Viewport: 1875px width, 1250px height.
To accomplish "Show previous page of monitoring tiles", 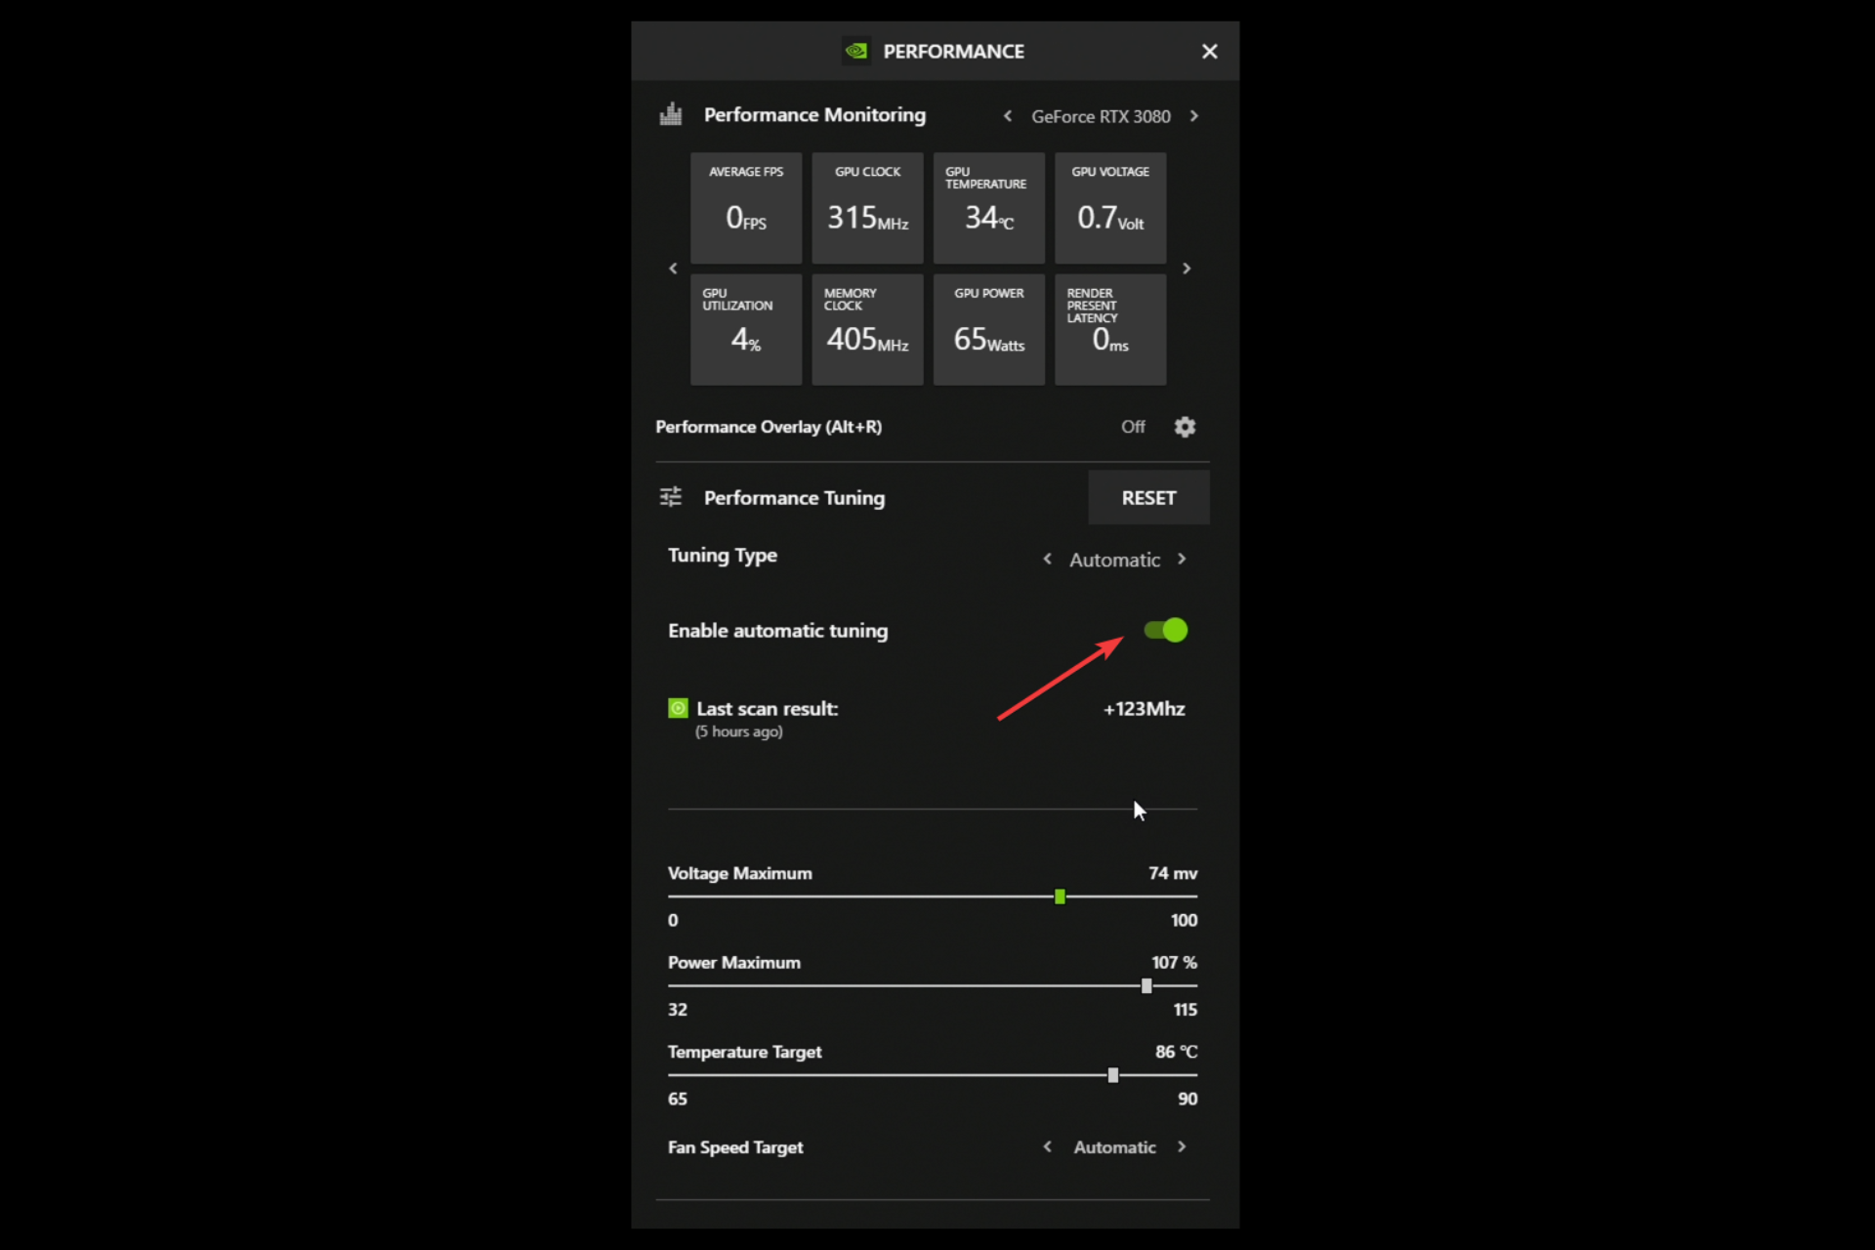I will [x=673, y=269].
